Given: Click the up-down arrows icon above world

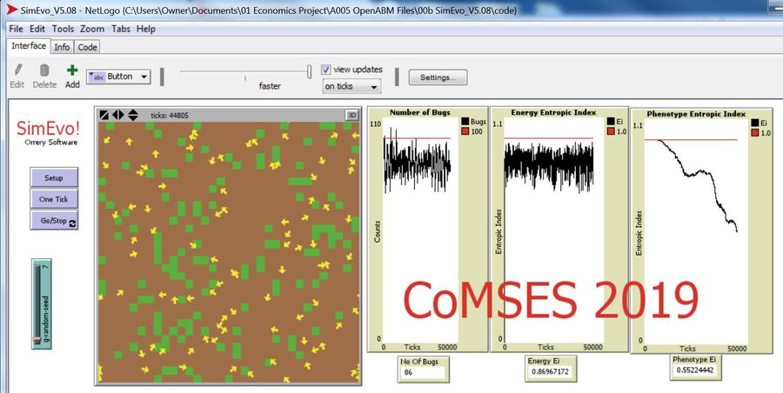Looking at the screenshot, I should click(133, 115).
